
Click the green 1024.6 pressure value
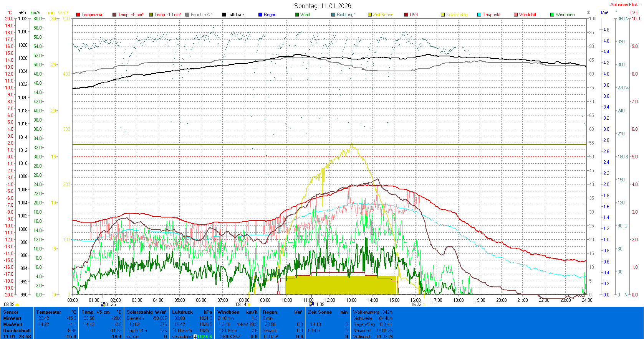204,337
